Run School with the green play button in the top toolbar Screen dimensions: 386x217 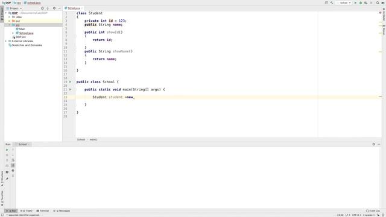click(x=355, y=2)
